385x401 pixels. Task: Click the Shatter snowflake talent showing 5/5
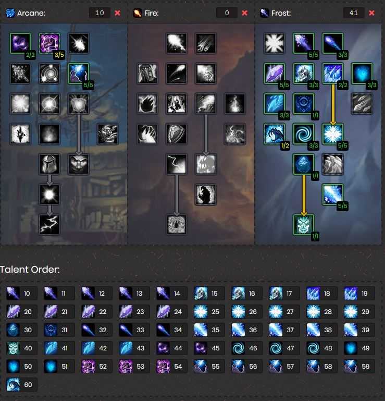click(332, 133)
